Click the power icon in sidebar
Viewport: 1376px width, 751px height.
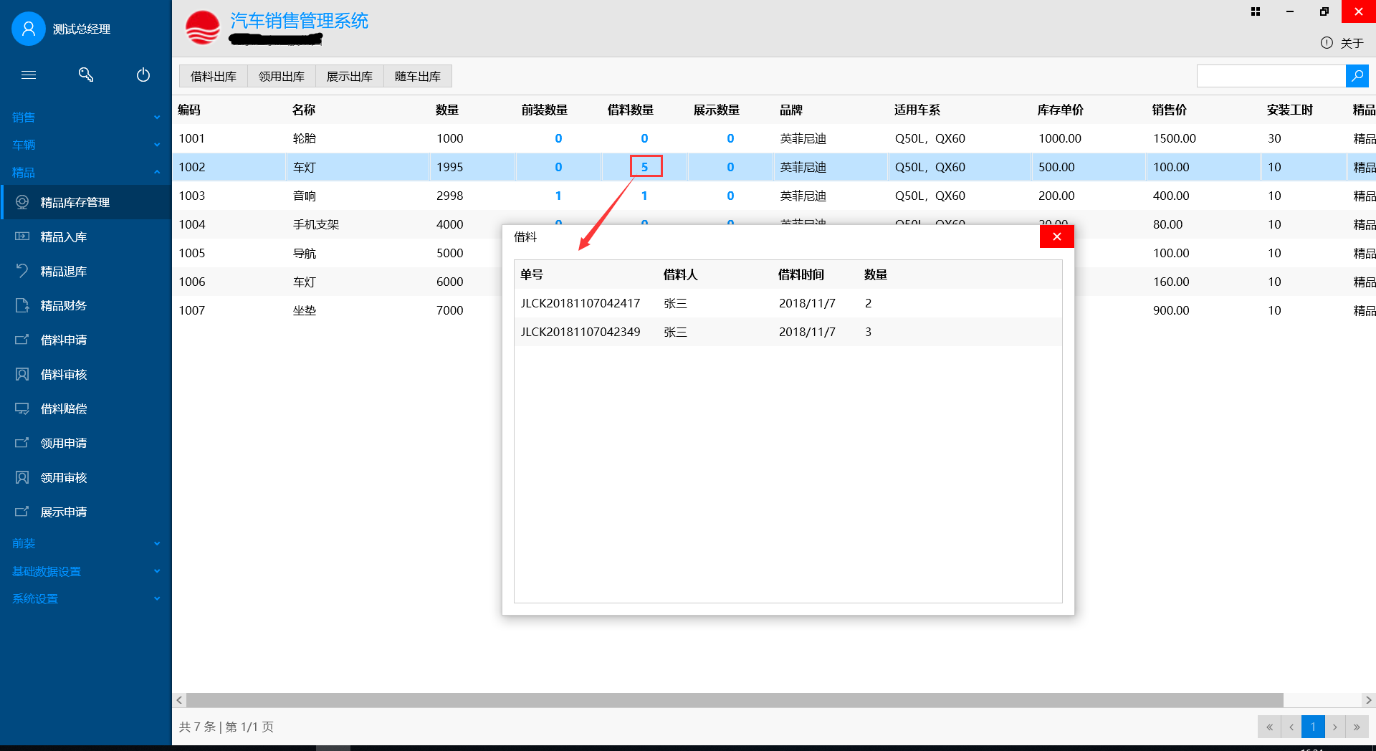[x=143, y=75]
